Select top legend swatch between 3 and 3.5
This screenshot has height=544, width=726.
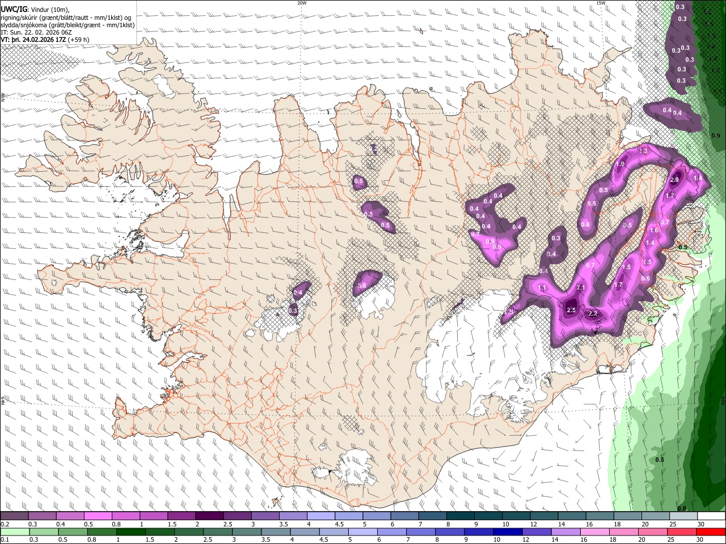point(265,516)
